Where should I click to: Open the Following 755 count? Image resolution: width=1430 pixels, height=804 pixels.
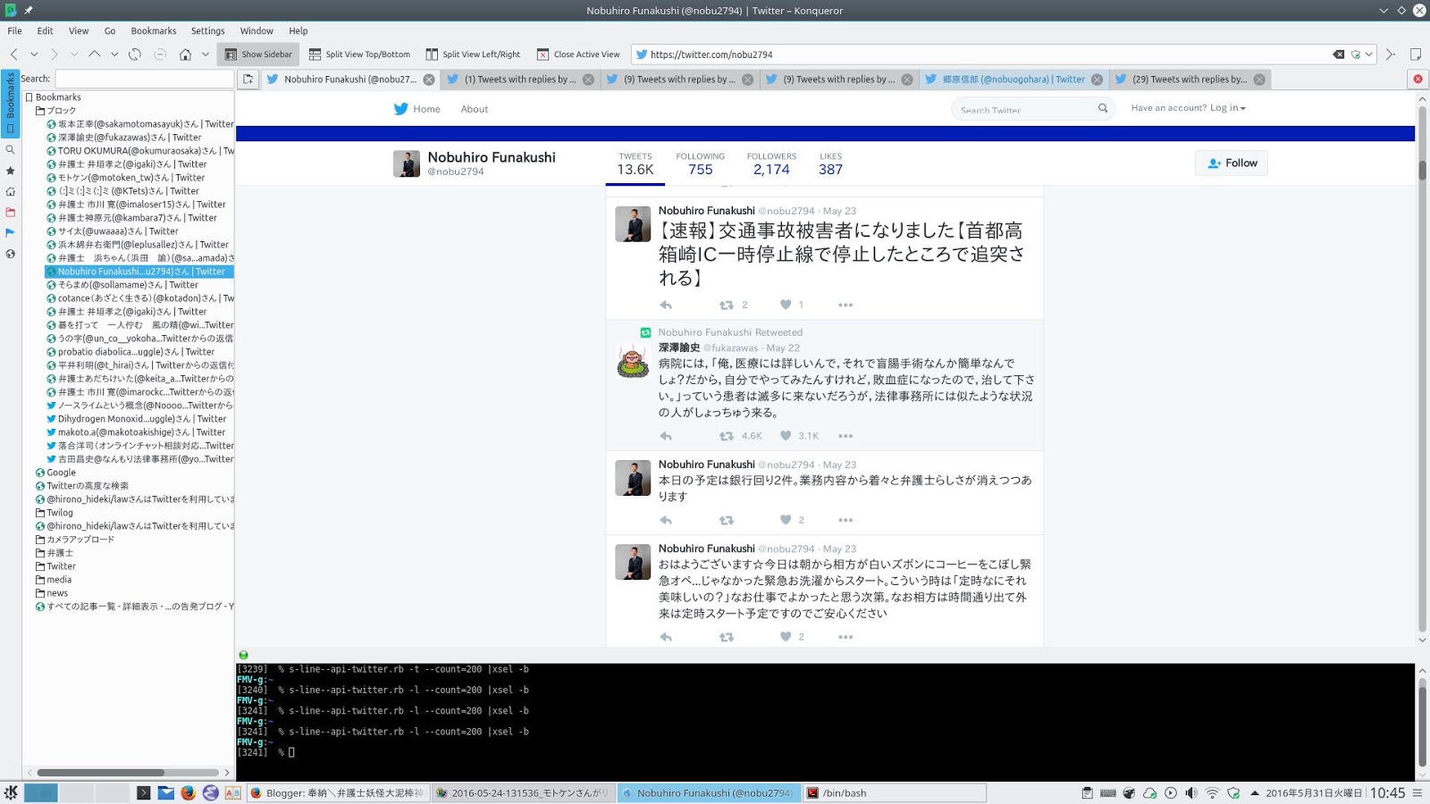(701, 163)
